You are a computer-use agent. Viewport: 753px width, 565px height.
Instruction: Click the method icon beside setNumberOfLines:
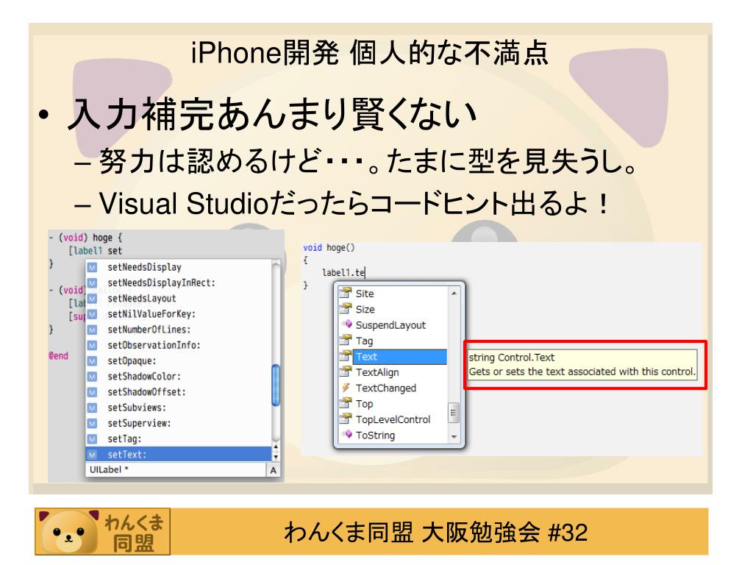92,330
